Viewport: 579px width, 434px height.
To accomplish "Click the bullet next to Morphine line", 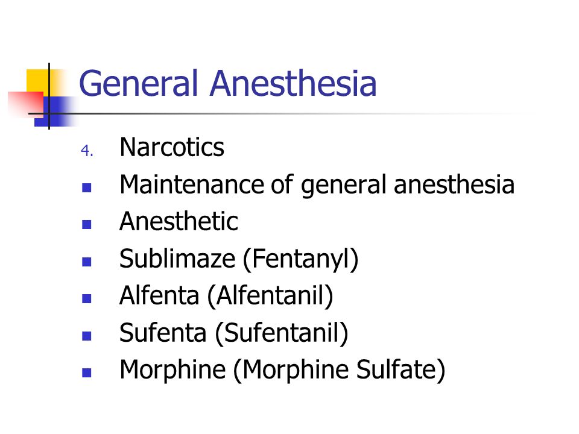I will pos(86,373).
